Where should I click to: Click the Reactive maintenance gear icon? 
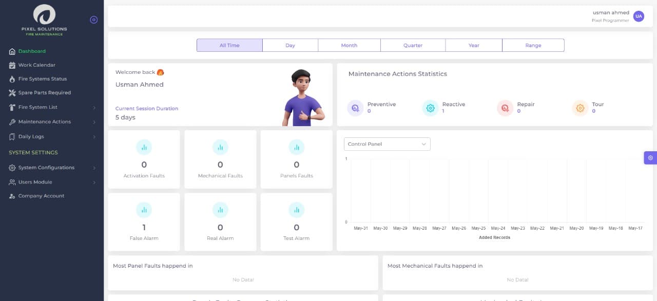[x=430, y=108]
